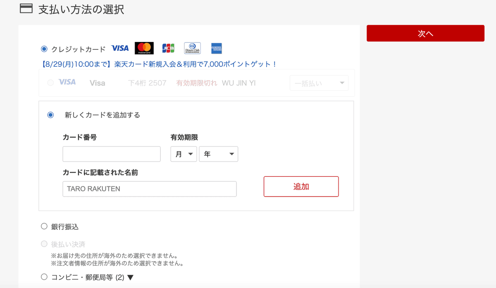Click the Mastercard logo
The height and width of the screenshot is (288, 496).
coord(144,48)
